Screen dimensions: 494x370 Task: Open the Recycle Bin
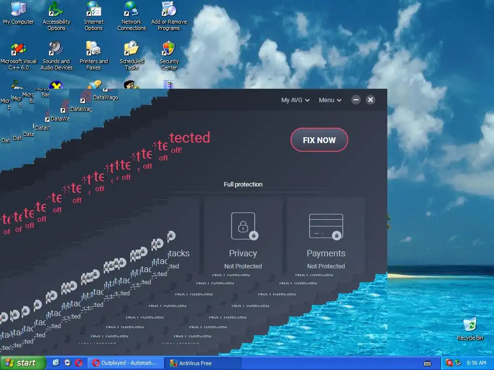[470, 329]
